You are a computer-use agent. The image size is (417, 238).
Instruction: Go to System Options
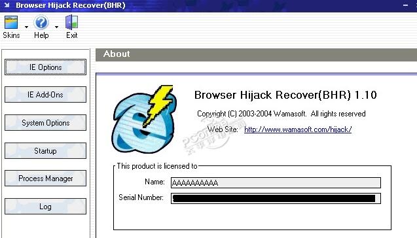tap(45, 123)
